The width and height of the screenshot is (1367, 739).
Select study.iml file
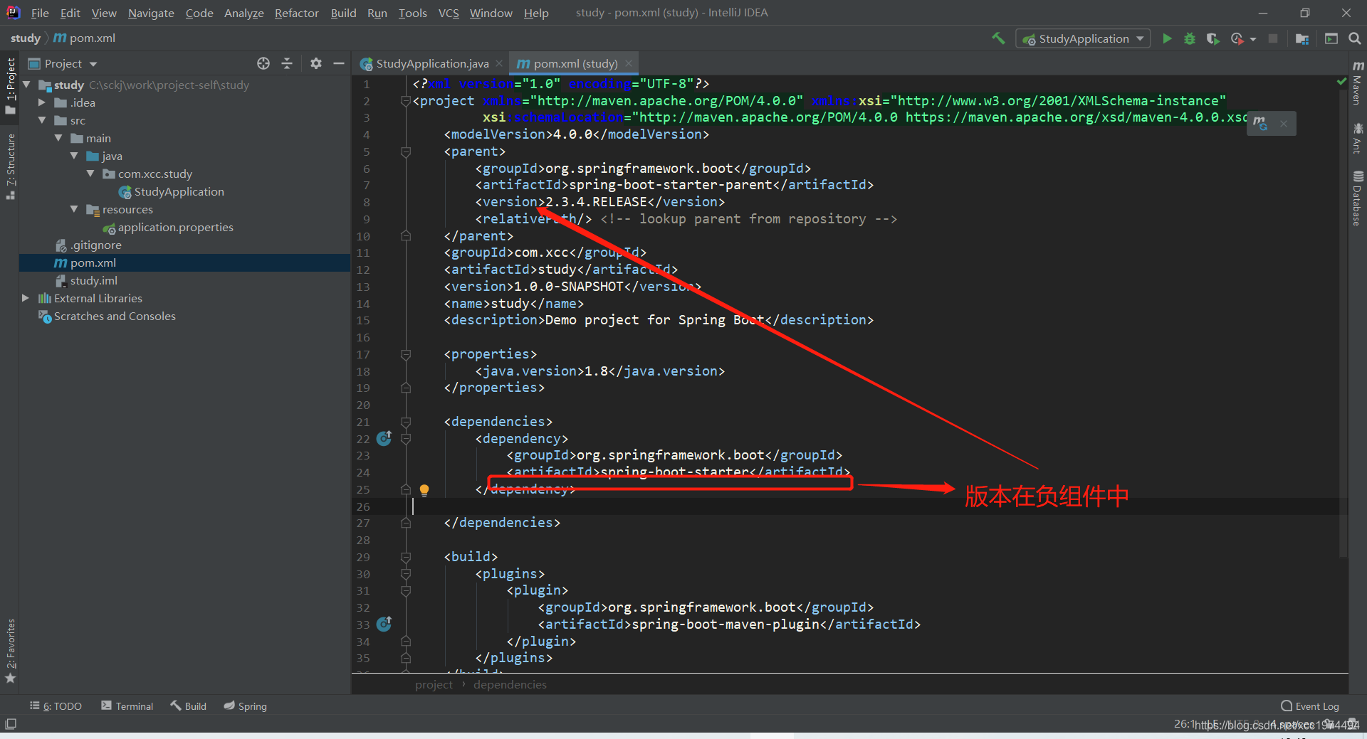click(x=93, y=280)
